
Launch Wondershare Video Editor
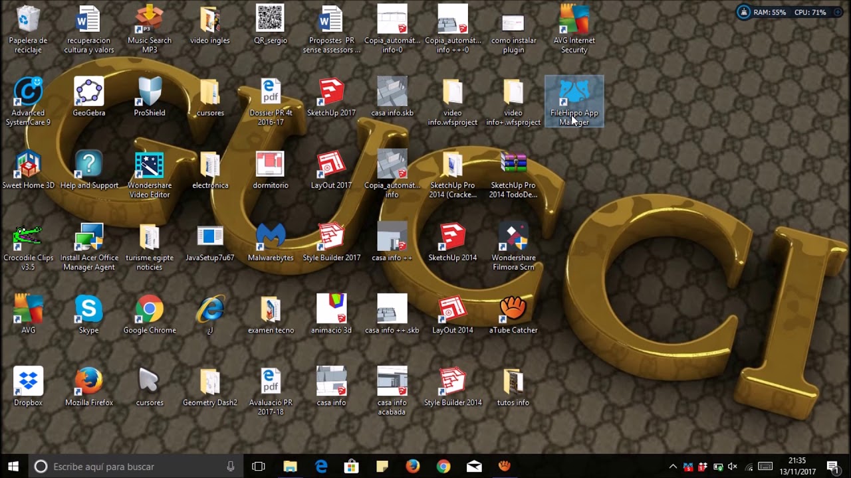[x=150, y=174]
